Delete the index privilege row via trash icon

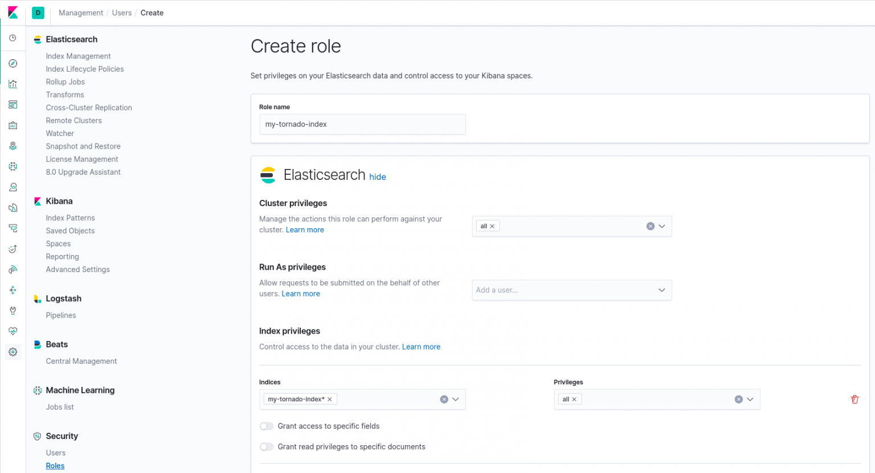[x=854, y=399]
